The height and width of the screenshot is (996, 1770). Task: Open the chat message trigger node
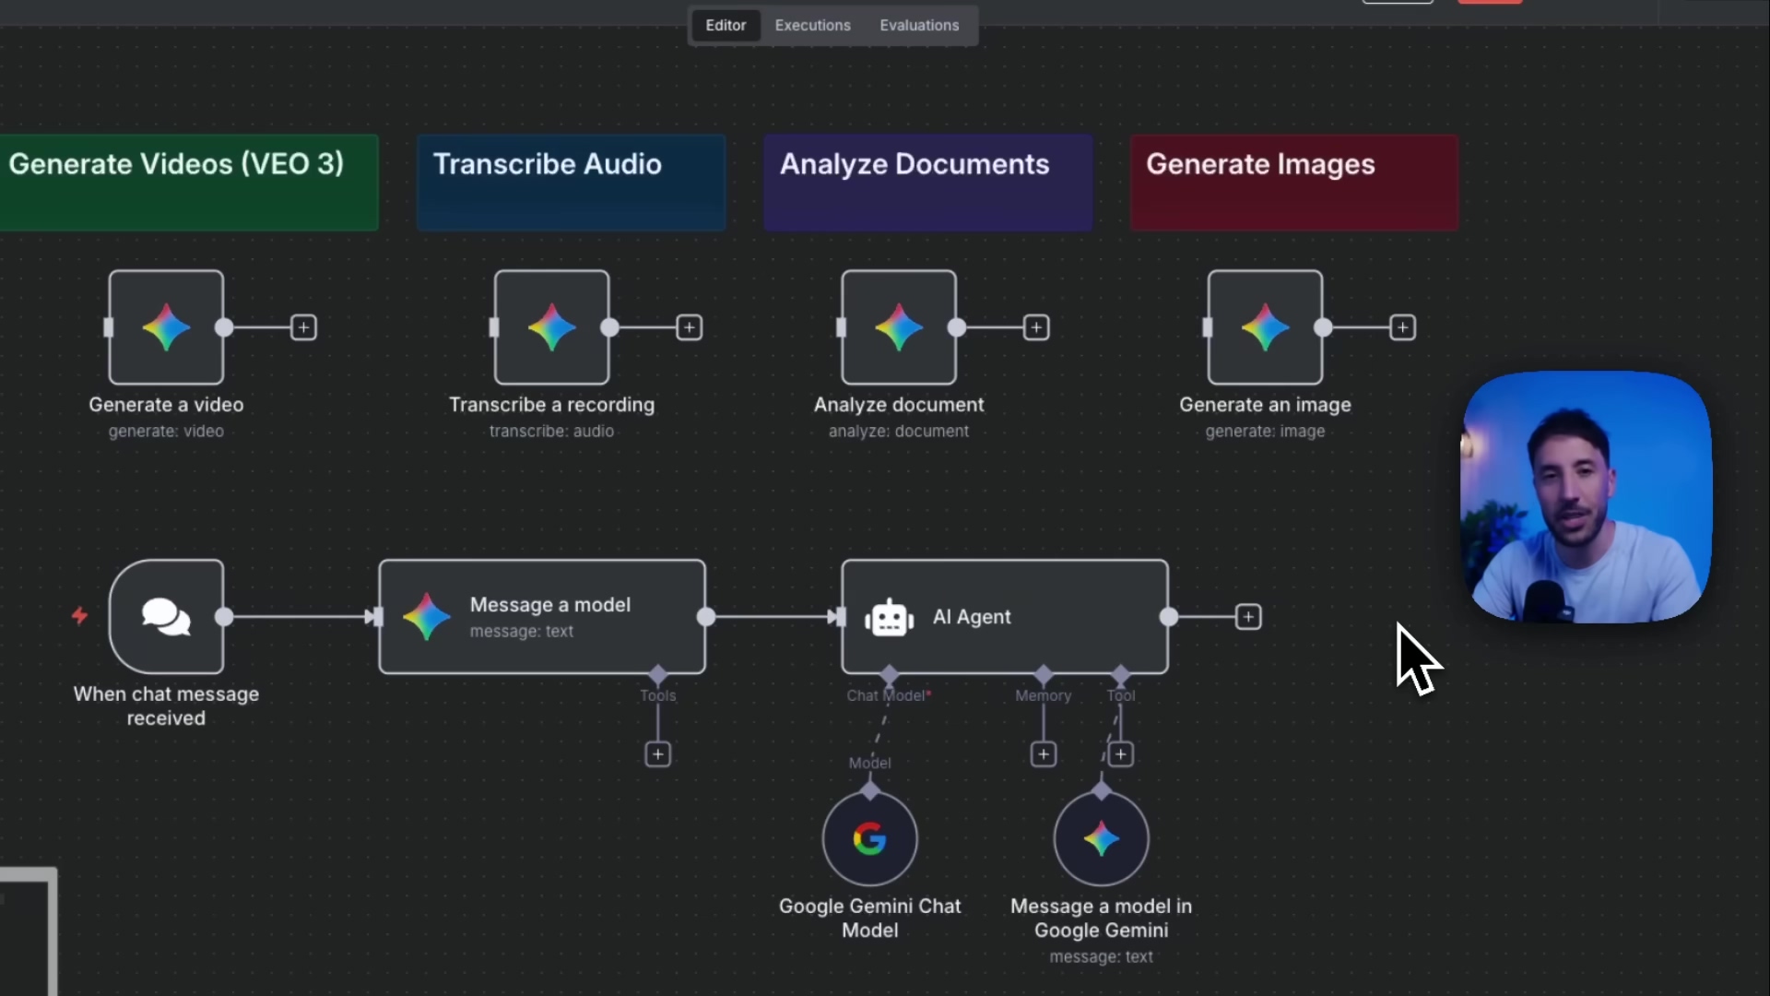pos(166,616)
